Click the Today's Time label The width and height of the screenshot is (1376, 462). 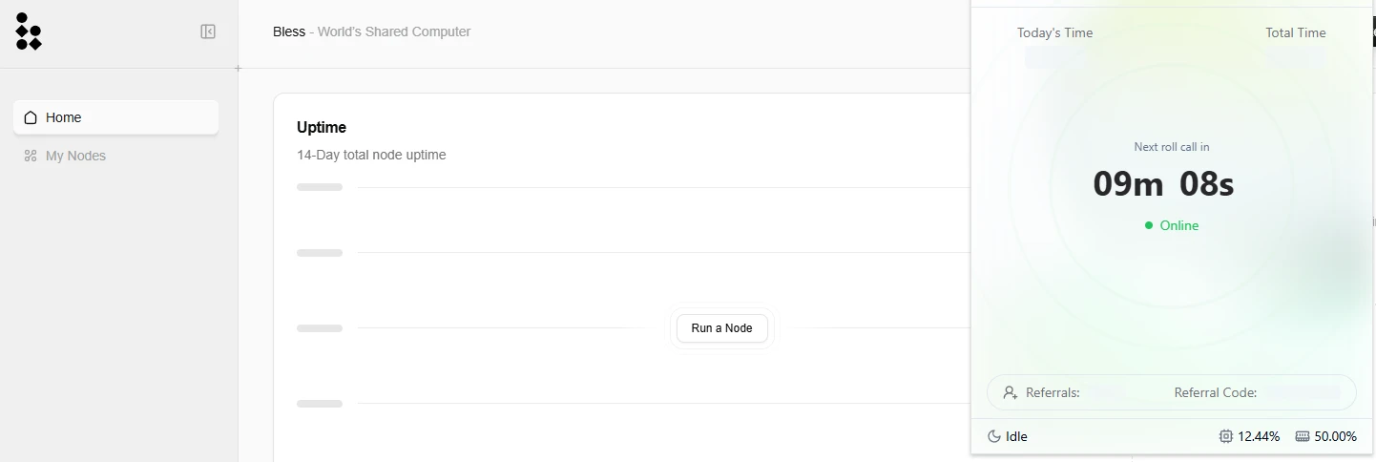point(1054,32)
